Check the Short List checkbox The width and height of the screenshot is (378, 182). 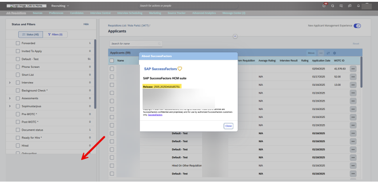[x=18, y=75]
